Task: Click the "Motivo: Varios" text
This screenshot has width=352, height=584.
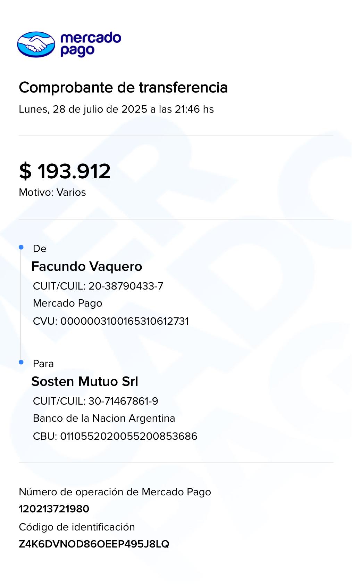Action: 52,192
